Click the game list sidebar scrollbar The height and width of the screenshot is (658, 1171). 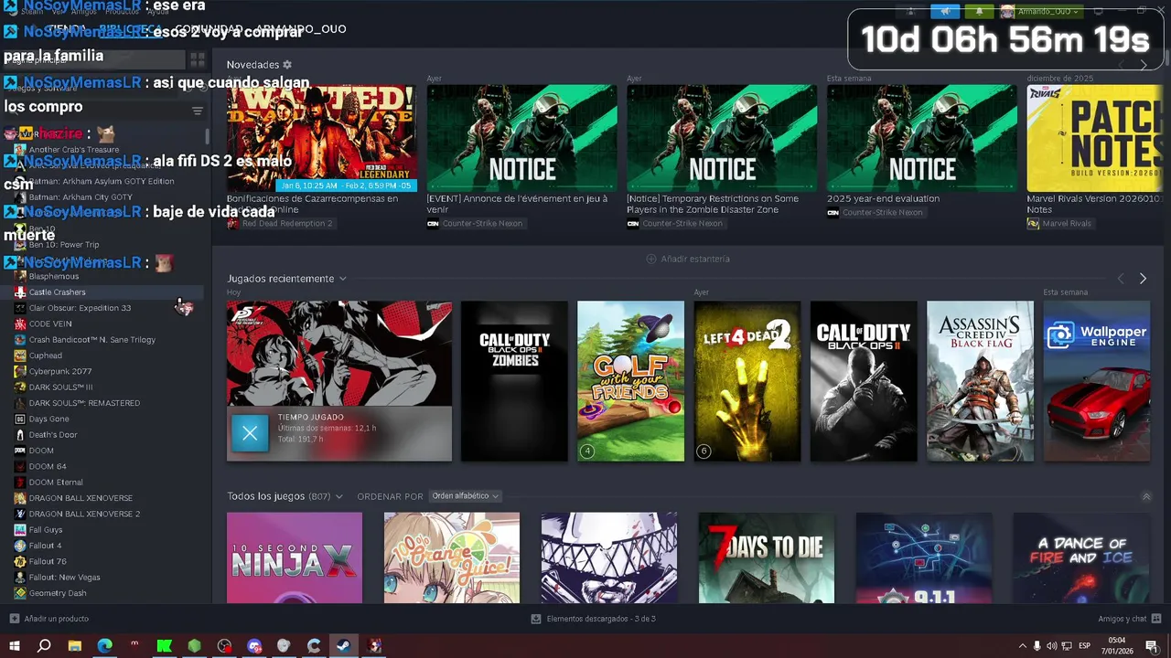tap(208, 137)
